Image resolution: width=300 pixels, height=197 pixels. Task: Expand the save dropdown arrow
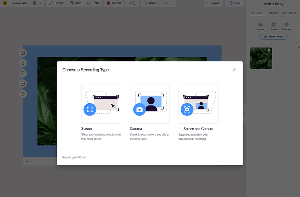[40, 3]
